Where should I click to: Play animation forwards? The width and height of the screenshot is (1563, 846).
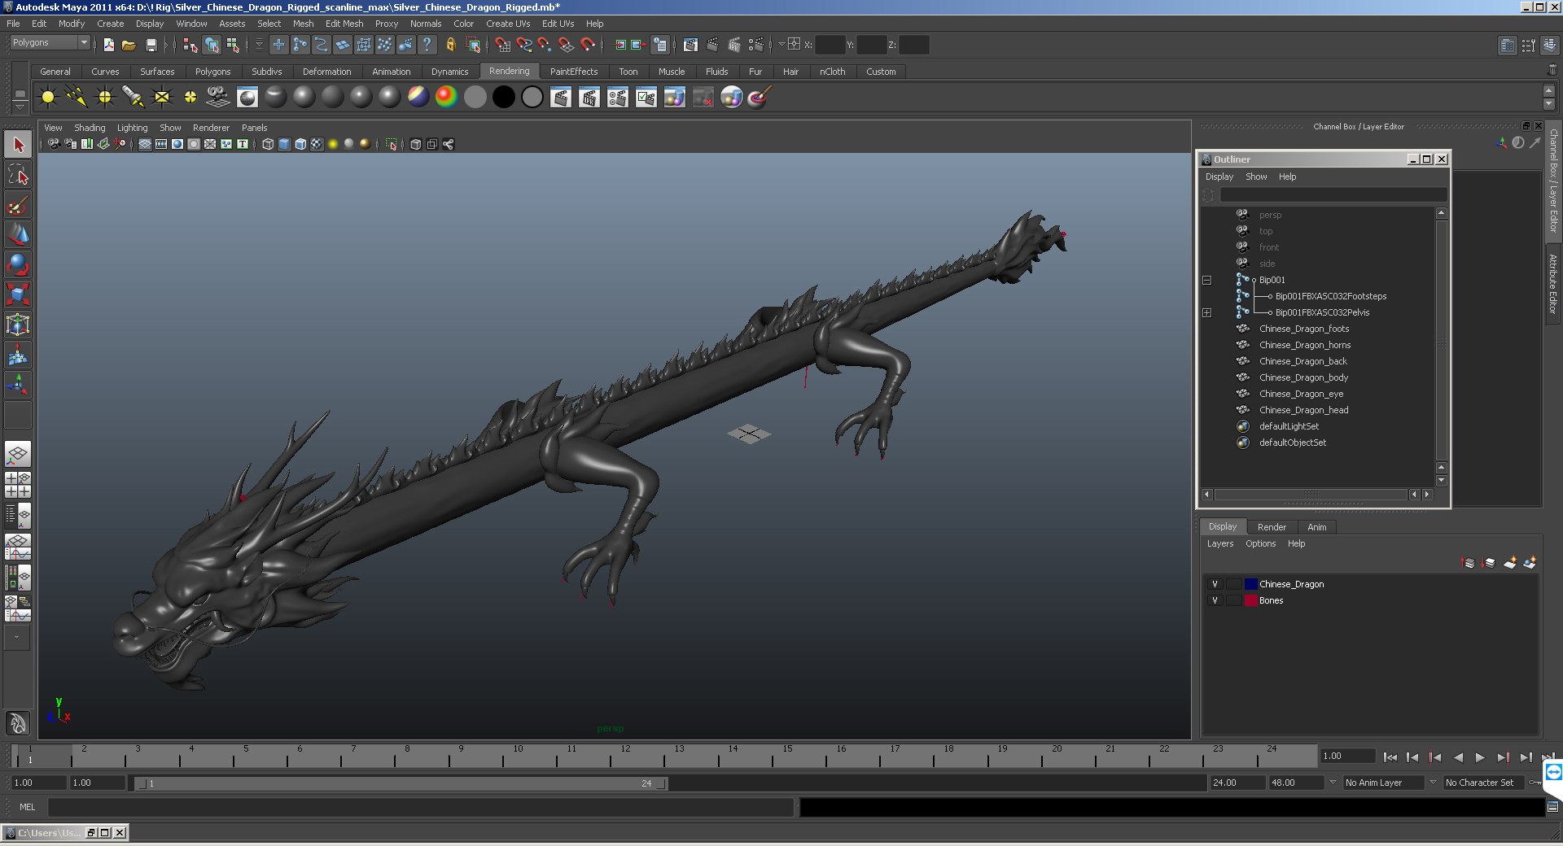click(1480, 757)
